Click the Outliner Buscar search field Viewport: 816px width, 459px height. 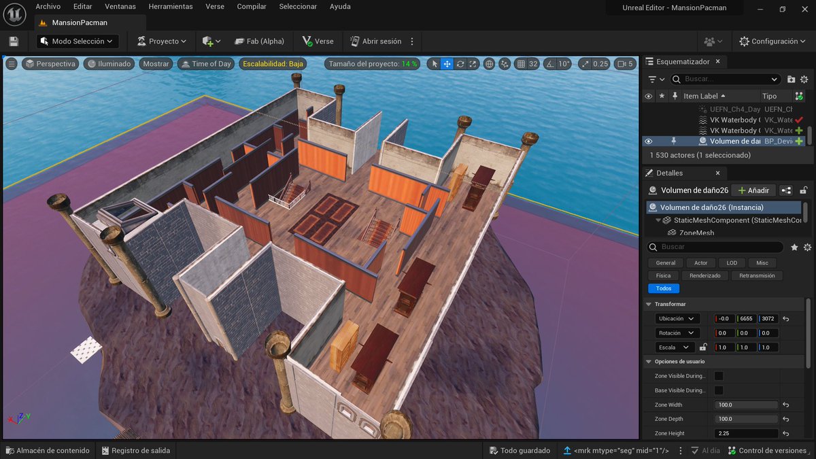pyautogui.click(x=725, y=80)
